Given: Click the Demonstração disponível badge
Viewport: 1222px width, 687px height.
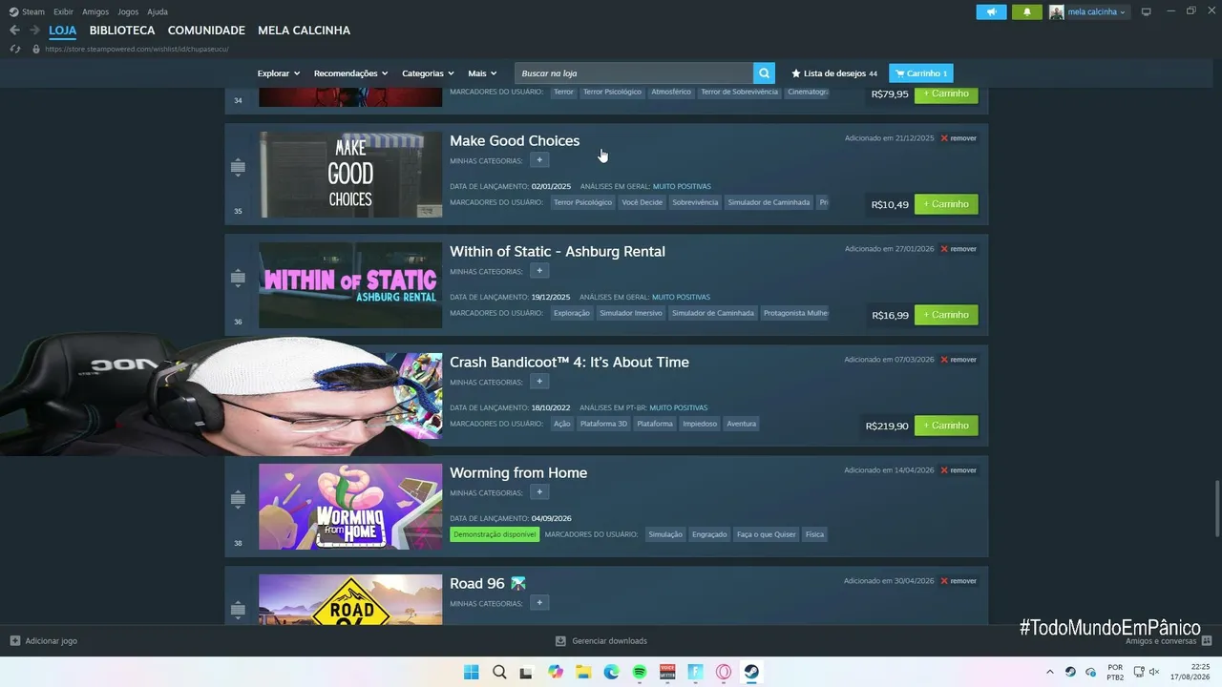Looking at the screenshot, I should point(495,534).
